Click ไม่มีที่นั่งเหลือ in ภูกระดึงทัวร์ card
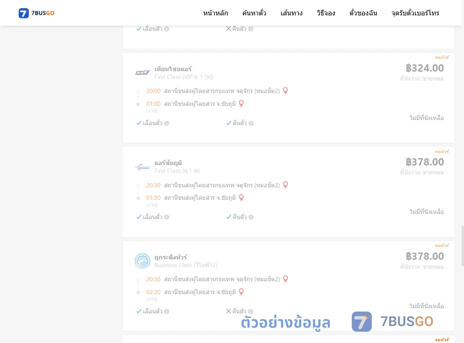 (x=427, y=306)
